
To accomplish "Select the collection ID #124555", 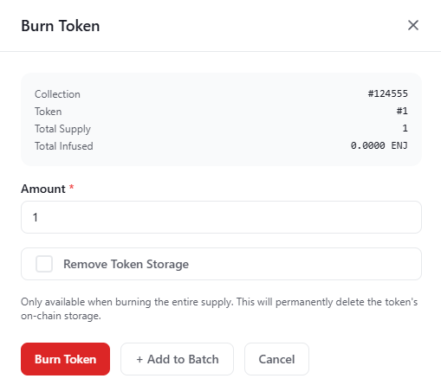I will click(387, 93).
